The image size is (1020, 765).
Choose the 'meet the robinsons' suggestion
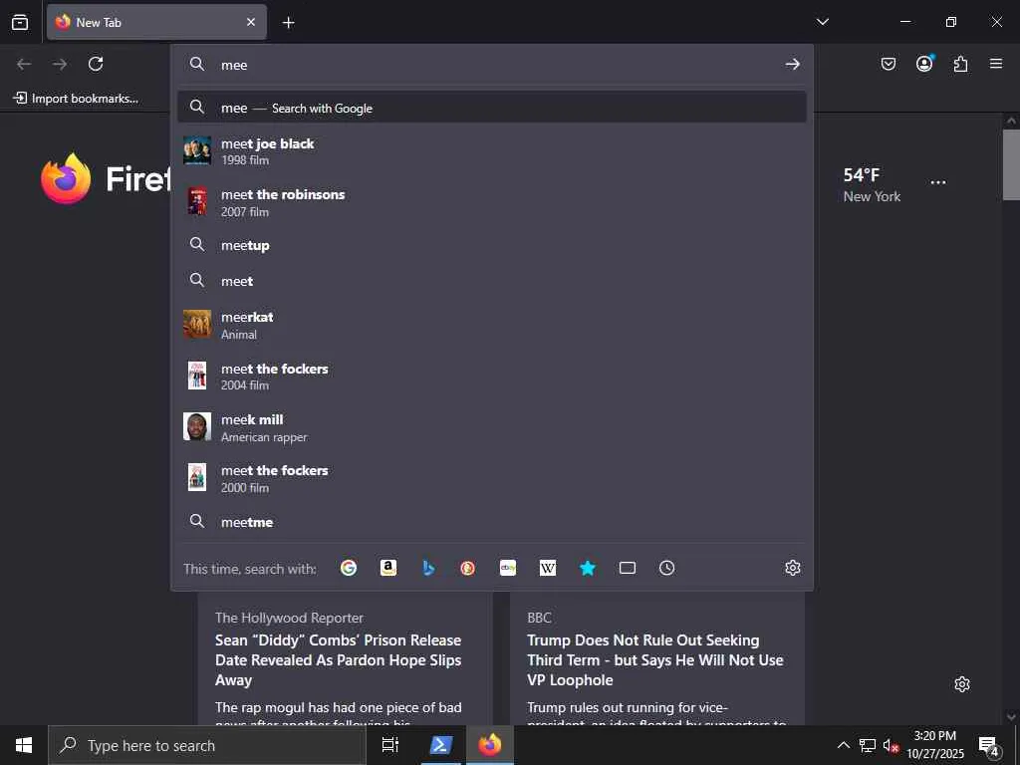click(492, 202)
